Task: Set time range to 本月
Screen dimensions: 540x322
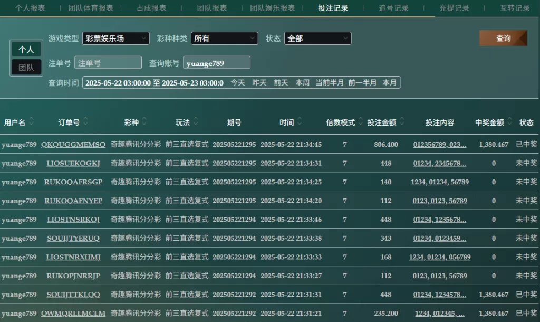Action: pos(390,83)
